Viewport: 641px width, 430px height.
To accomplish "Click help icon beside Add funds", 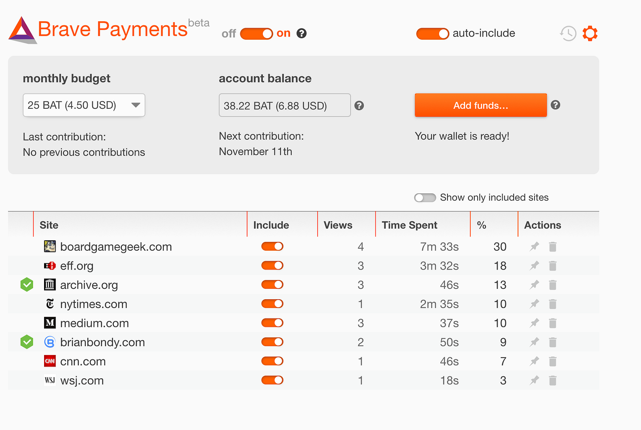I will coord(555,105).
